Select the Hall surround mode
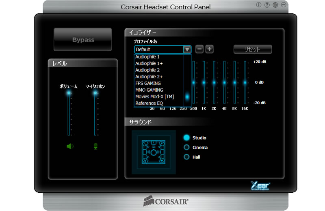 [186, 157]
